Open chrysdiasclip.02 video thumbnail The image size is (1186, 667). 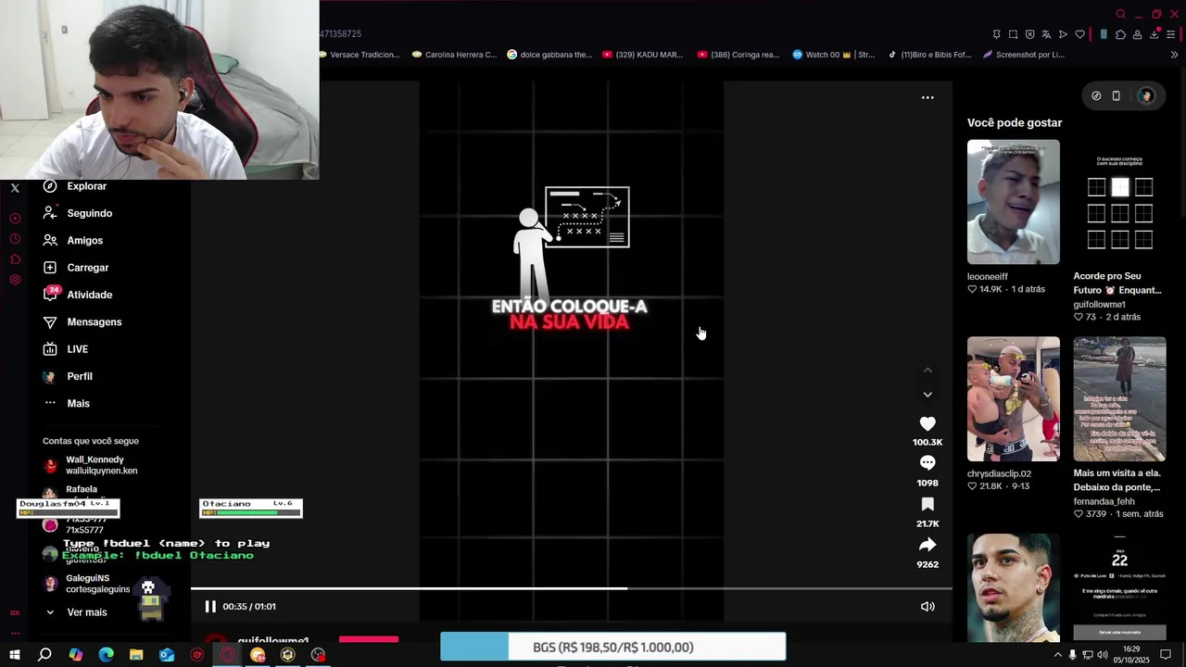1014,399
